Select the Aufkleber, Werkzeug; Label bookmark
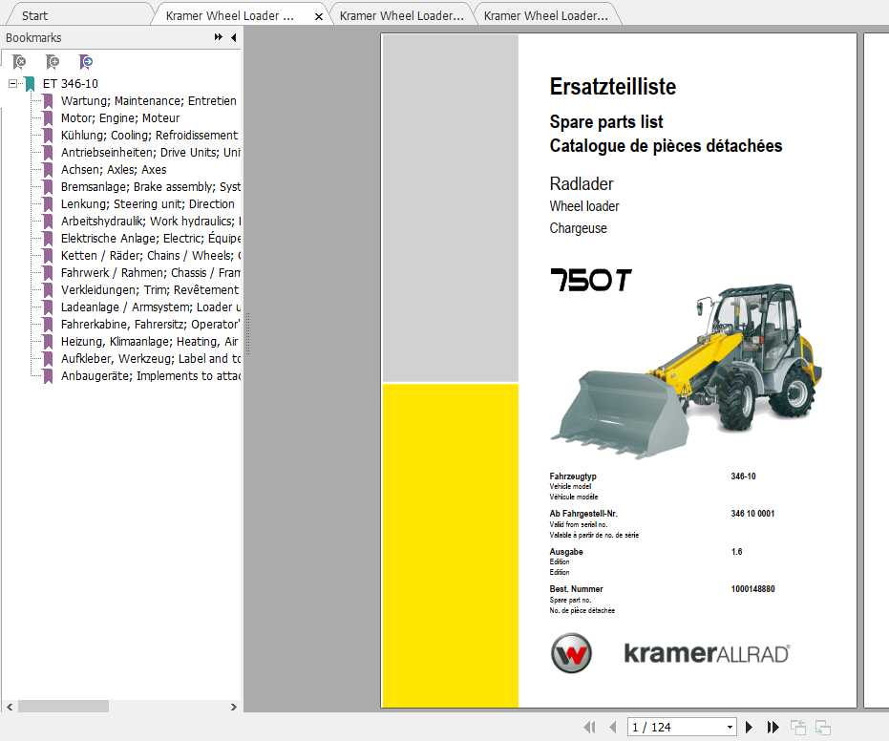This screenshot has height=741, width=889. click(151, 358)
